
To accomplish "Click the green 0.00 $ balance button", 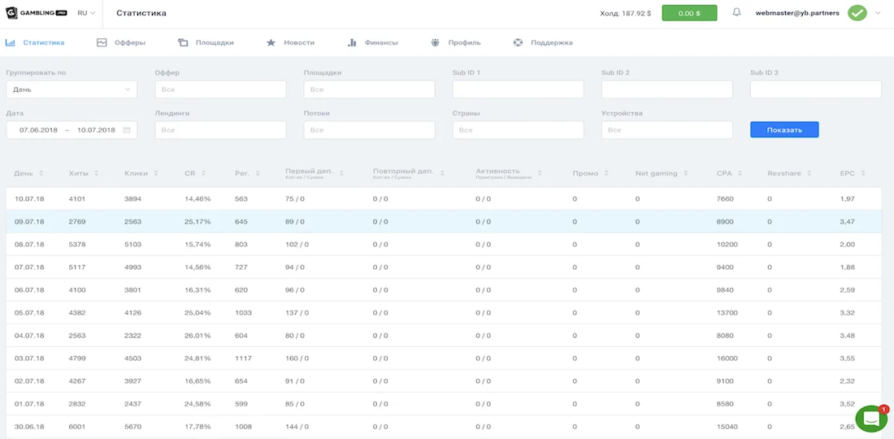I will click(689, 12).
